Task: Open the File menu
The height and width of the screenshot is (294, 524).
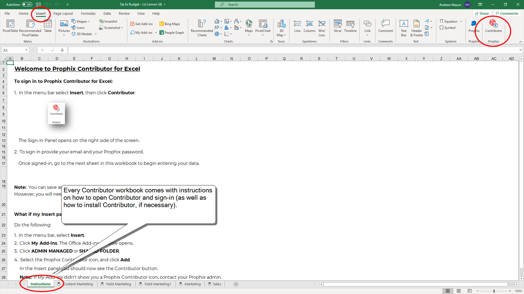Action: point(7,13)
